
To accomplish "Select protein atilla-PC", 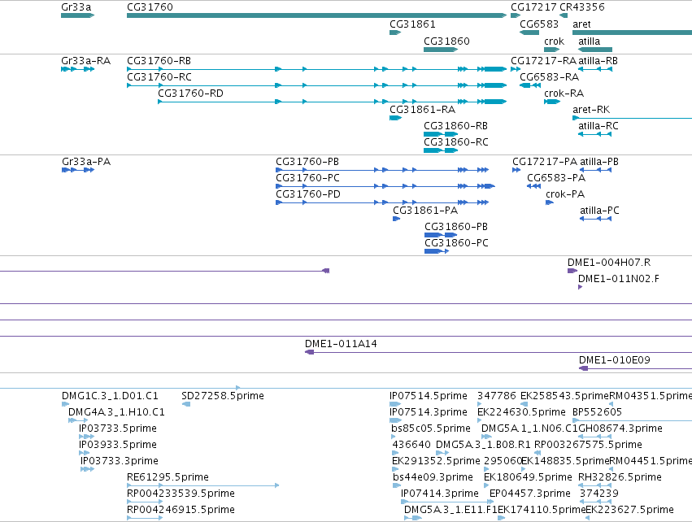I will (x=600, y=210).
